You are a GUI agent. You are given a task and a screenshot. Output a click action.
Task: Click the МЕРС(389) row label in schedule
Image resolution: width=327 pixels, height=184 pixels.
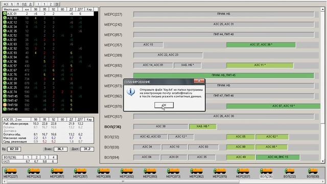[x=113, y=55]
